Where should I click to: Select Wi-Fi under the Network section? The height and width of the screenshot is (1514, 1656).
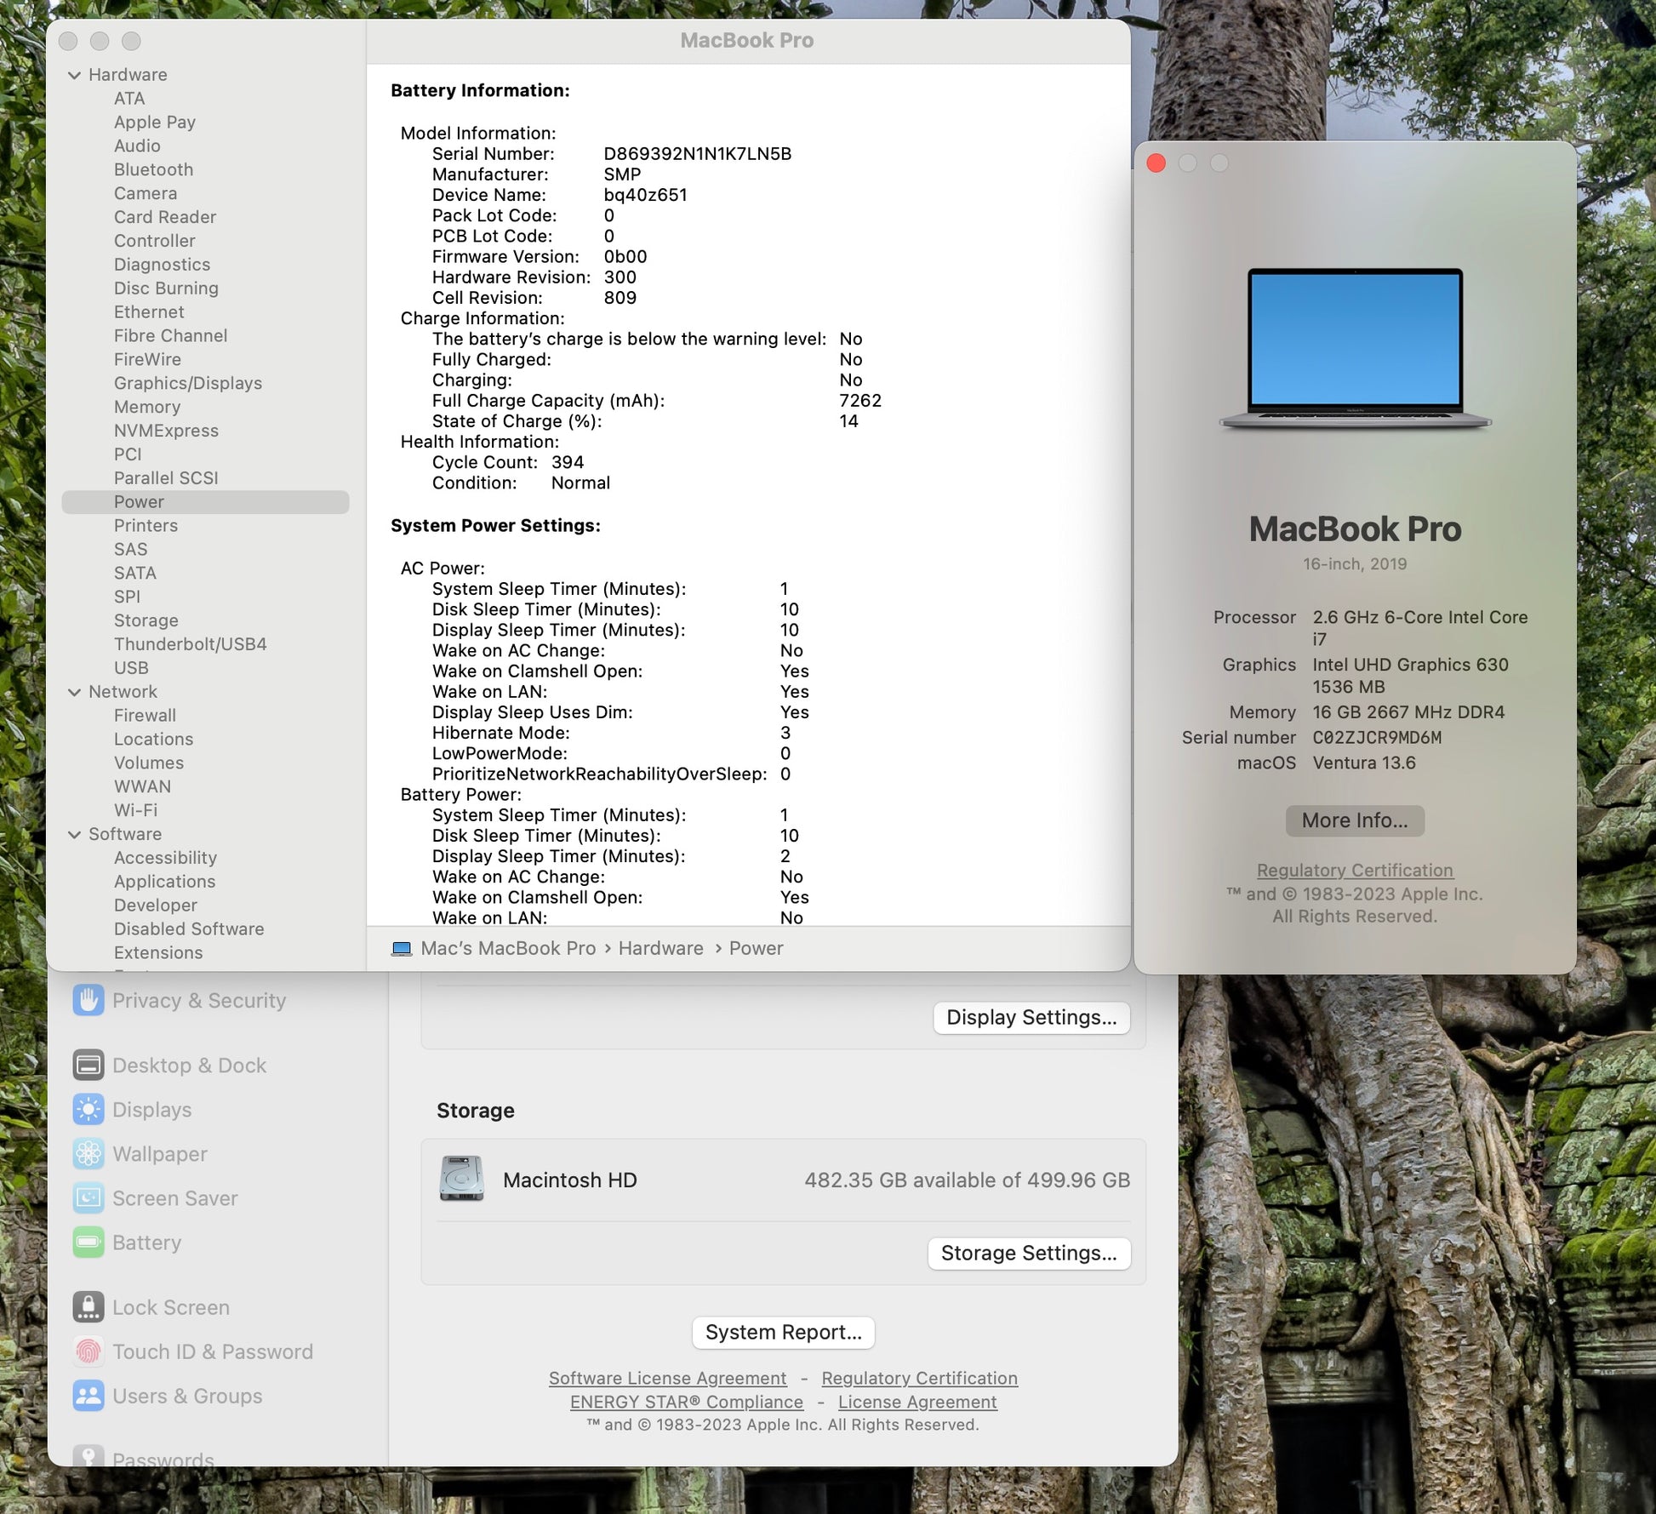pyautogui.click(x=135, y=810)
